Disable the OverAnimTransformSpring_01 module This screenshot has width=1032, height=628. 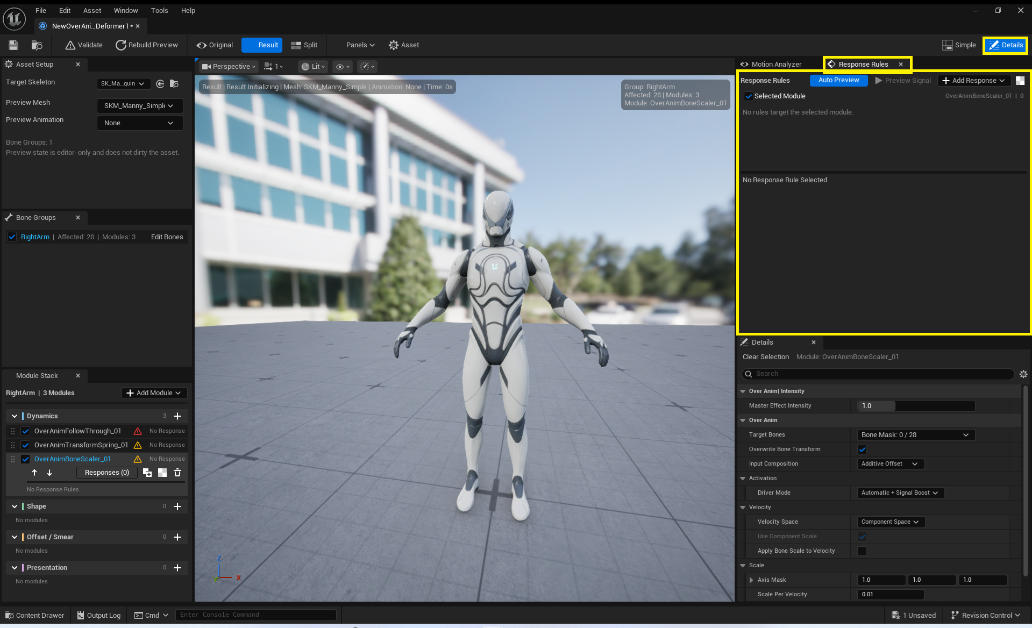pos(25,445)
